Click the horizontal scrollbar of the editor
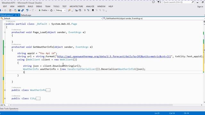Viewport: 205px width, 115px height. point(92,105)
